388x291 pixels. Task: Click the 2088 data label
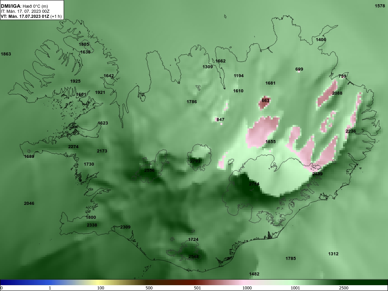(337, 93)
